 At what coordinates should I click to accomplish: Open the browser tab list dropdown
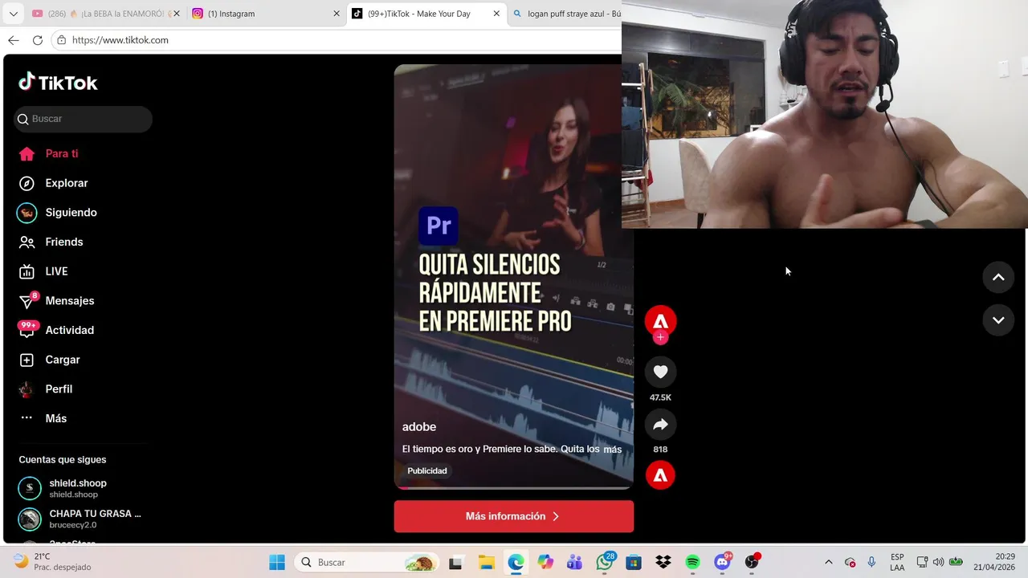coord(13,14)
